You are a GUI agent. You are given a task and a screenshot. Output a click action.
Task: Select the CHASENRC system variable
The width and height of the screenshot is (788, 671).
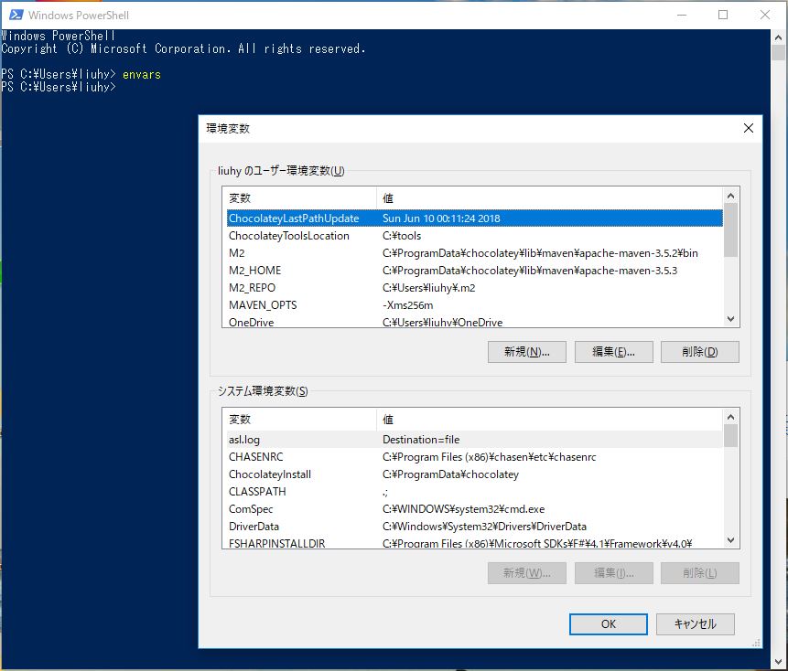474,457
